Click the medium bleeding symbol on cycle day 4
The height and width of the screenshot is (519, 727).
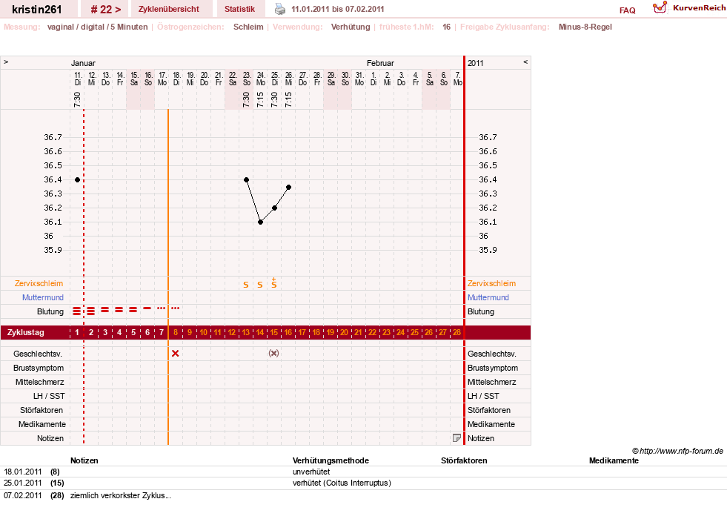[119, 309]
